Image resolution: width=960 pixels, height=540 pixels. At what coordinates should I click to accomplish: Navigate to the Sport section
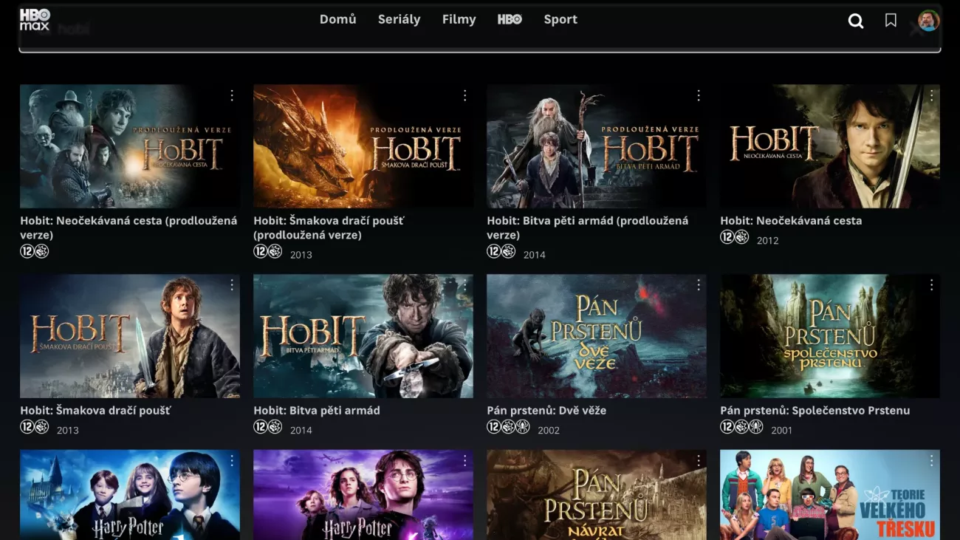pos(560,20)
